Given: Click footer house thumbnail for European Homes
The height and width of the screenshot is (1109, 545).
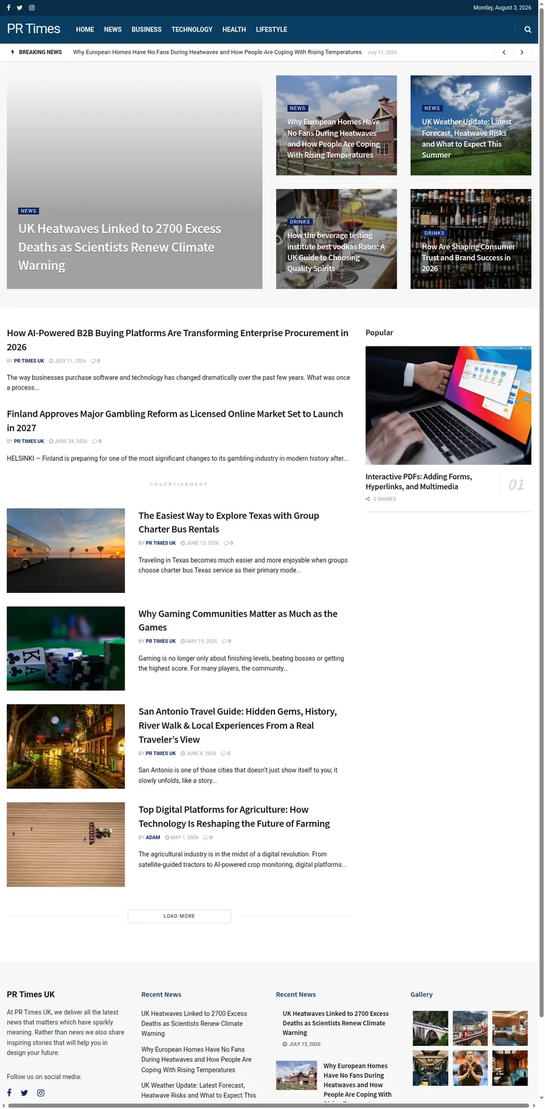Looking at the screenshot, I should (296, 1075).
